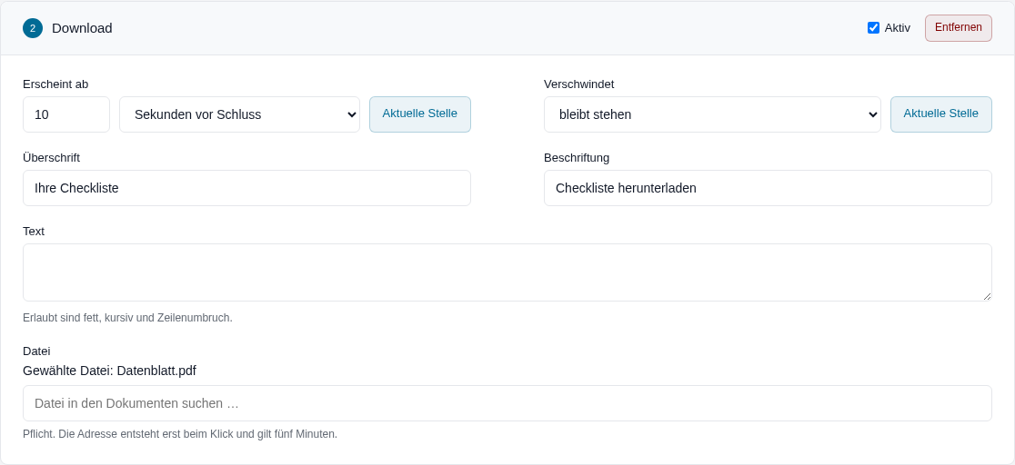Click the Download section title
The height and width of the screenshot is (465, 1015).
tap(82, 28)
